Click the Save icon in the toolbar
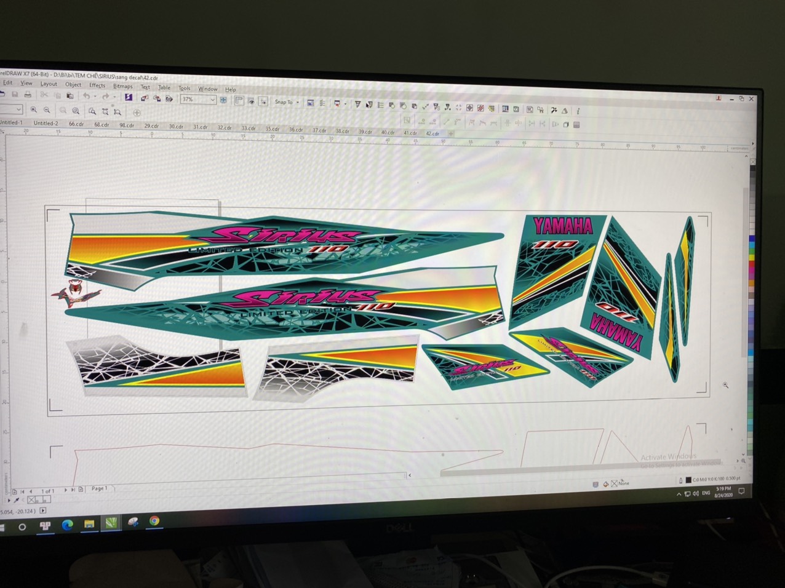785x588 pixels. [x=15, y=95]
